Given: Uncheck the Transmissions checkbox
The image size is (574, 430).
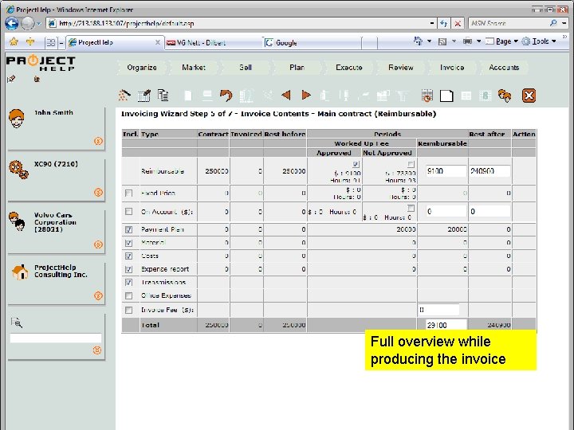Looking at the screenshot, I should 128,282.
